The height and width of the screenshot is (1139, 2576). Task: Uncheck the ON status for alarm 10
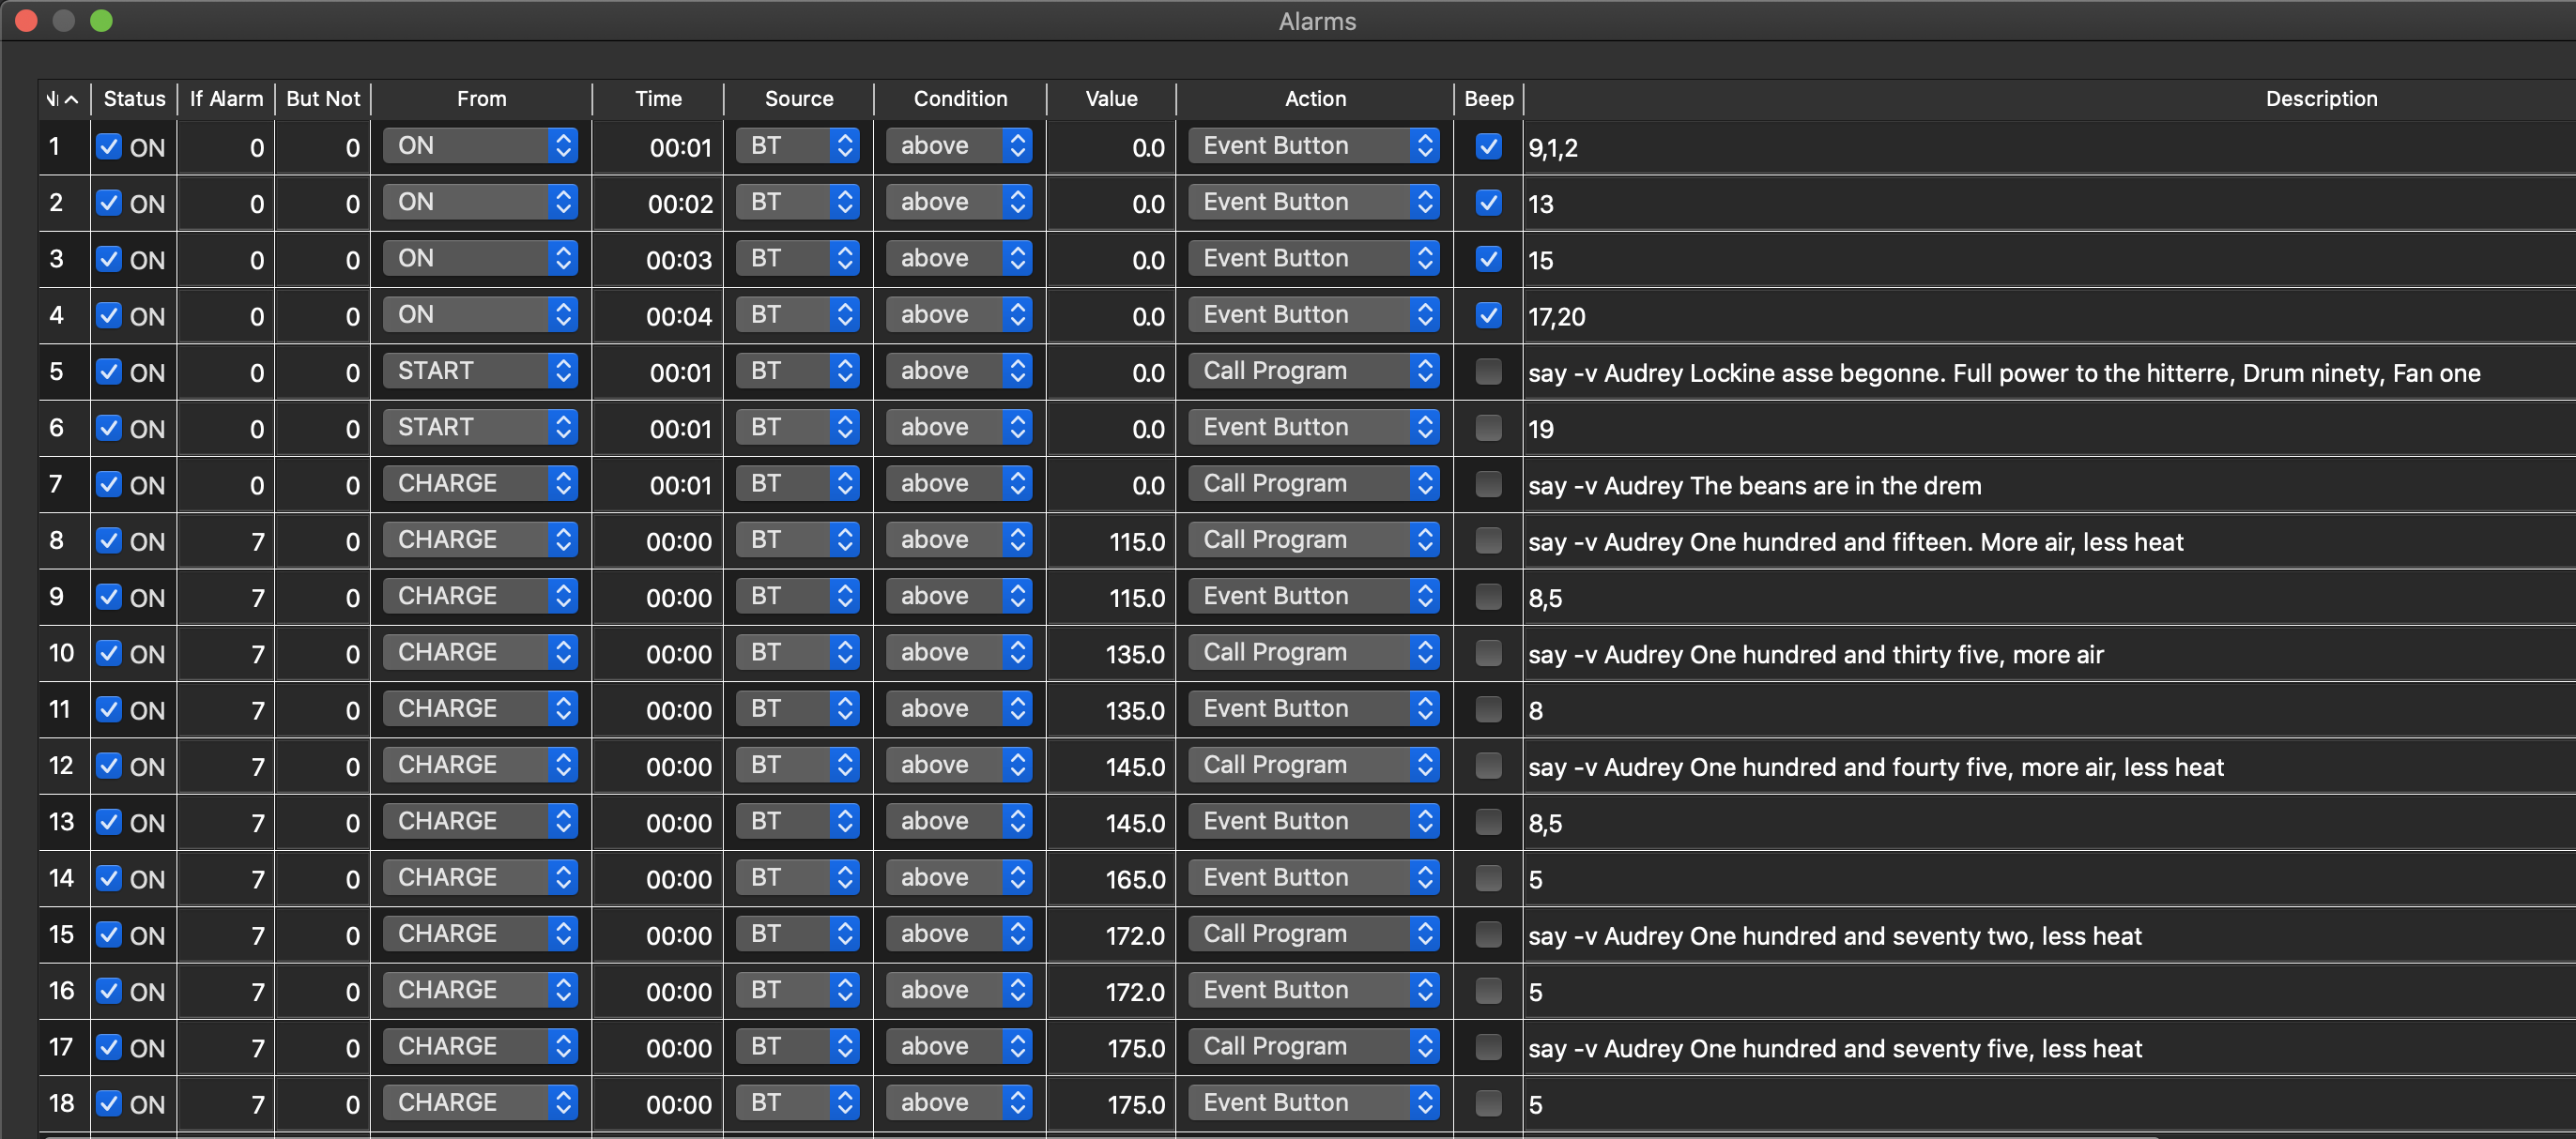109,653
